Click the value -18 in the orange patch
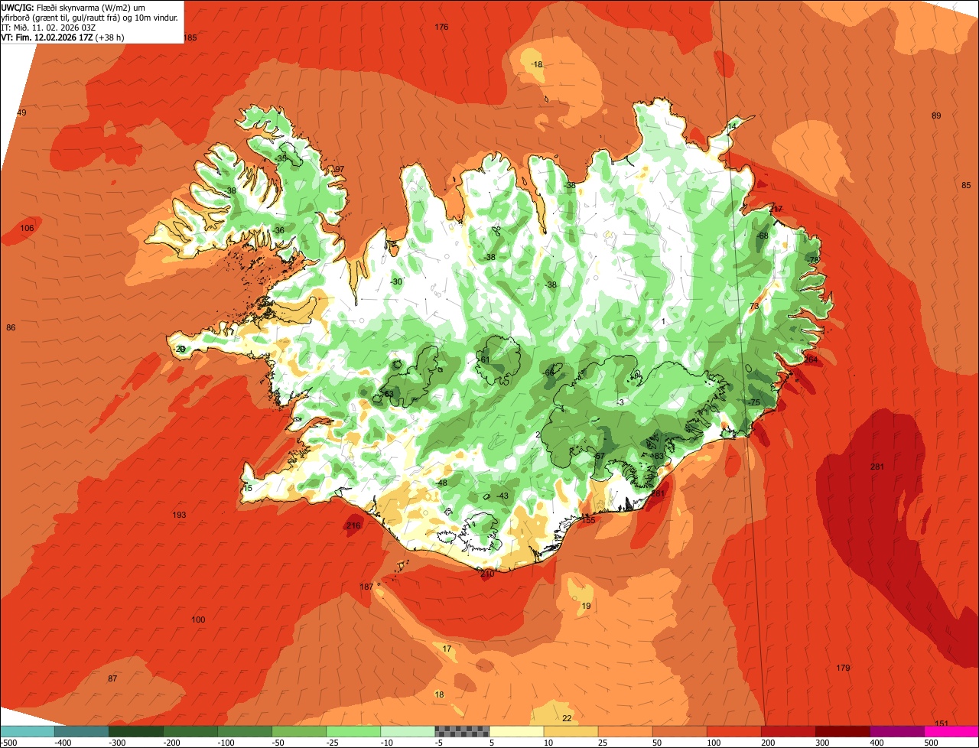 [536, 64]
